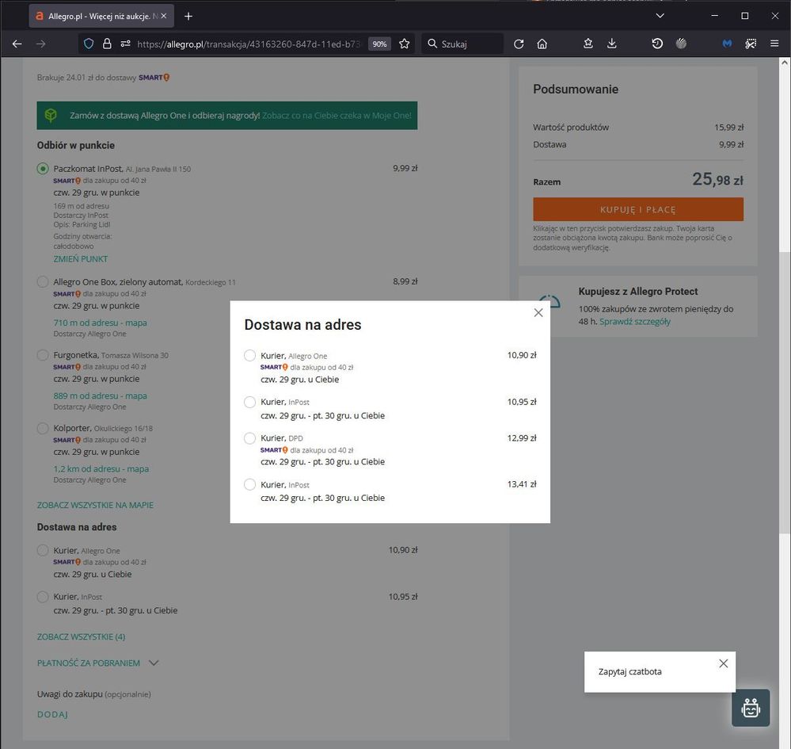Bookmark this page with the star icon
This screenshot has width=791, height=749.
tap(404, 44)
